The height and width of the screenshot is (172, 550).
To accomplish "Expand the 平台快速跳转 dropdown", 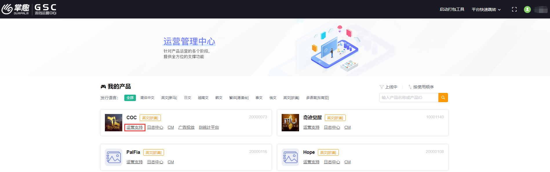I will click(x=486, y=10).
